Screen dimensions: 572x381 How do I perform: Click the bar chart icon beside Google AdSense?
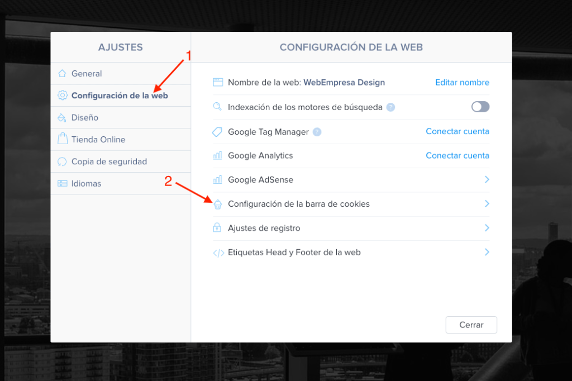point(217,179)
